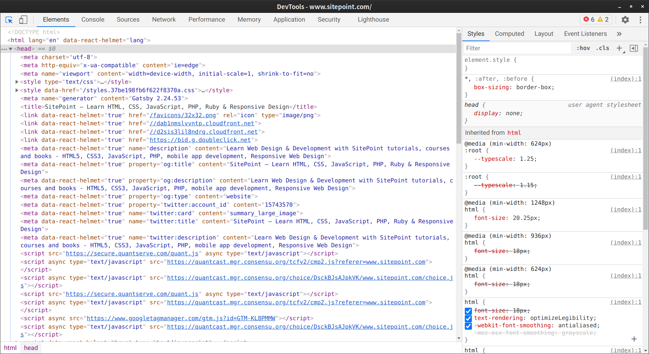This screenshot has height=354, width=649.
Task: Add a new style rule with plus icon
Action: 619,48
